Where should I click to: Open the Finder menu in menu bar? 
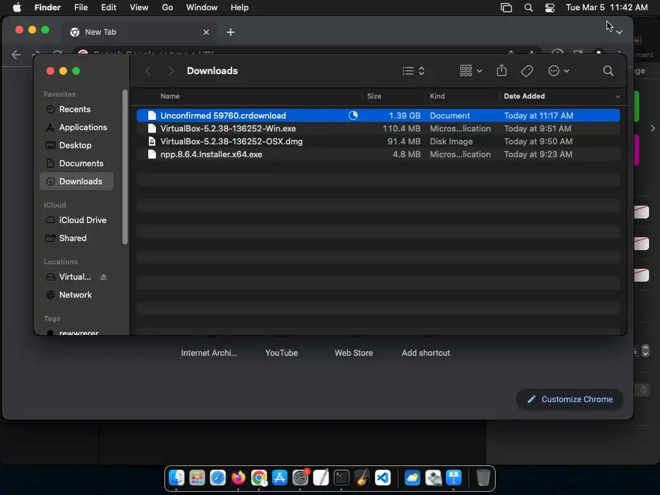click(x=47, y=8)
